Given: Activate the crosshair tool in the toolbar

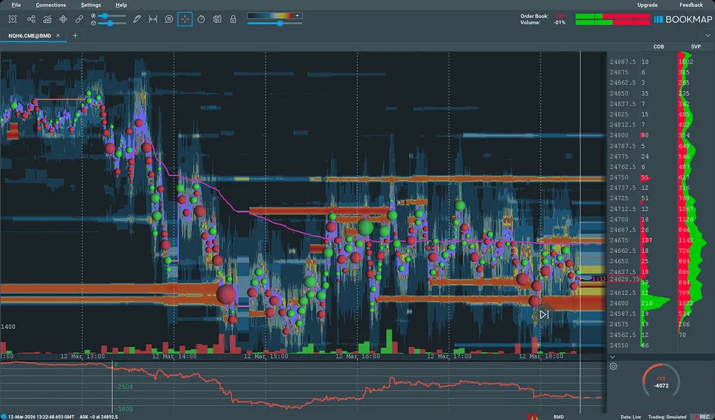Looking at the screenshot, I should click(x=185, y=19).
